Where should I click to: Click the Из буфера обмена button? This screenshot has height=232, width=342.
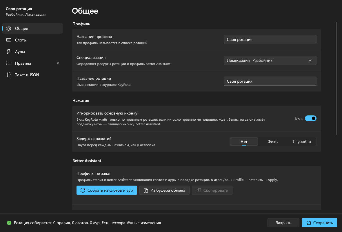tap(164, 190)
